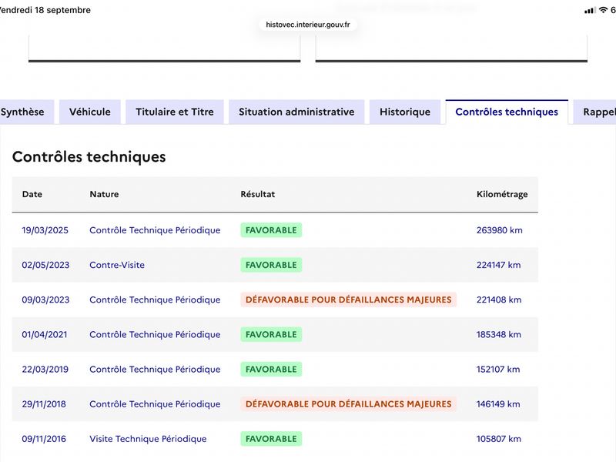
Task: Select the Situation administrative tab
Action: 296,112
